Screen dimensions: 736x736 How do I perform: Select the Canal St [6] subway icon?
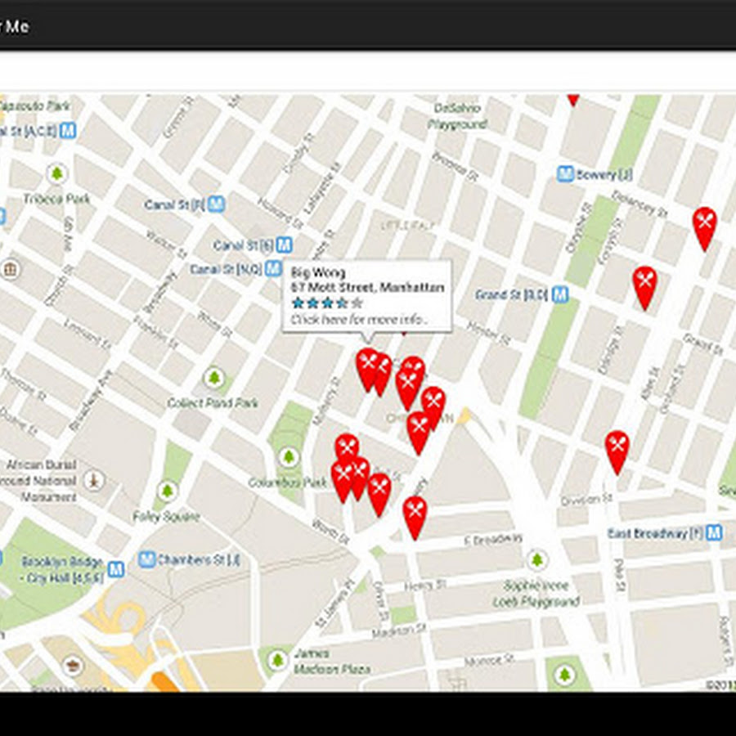click(284, 245)
